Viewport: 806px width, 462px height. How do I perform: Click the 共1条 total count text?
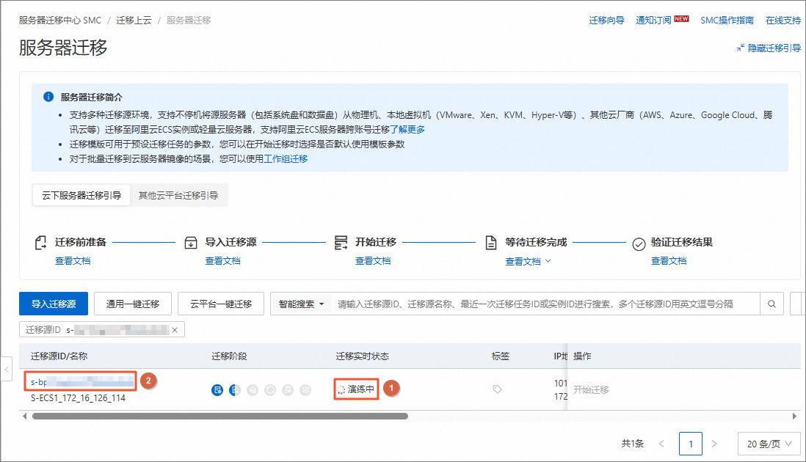tap(632, 444)
